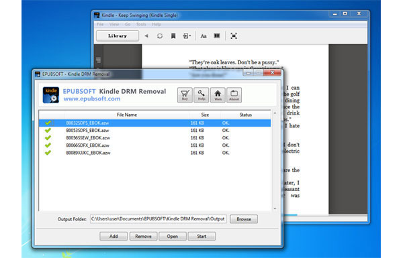Open the Kindle Tools menu
Image resolution: width=403 pixels, height=258 pixels.
point(141,24)
